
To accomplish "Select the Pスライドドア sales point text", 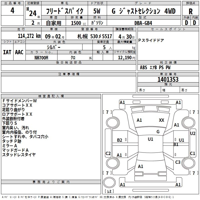I will point(151,40).
